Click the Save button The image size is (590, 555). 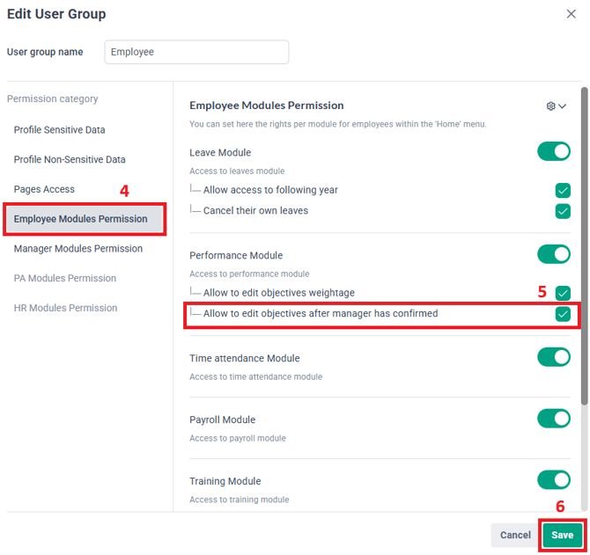pyautogui.click(x=562, y=535)
